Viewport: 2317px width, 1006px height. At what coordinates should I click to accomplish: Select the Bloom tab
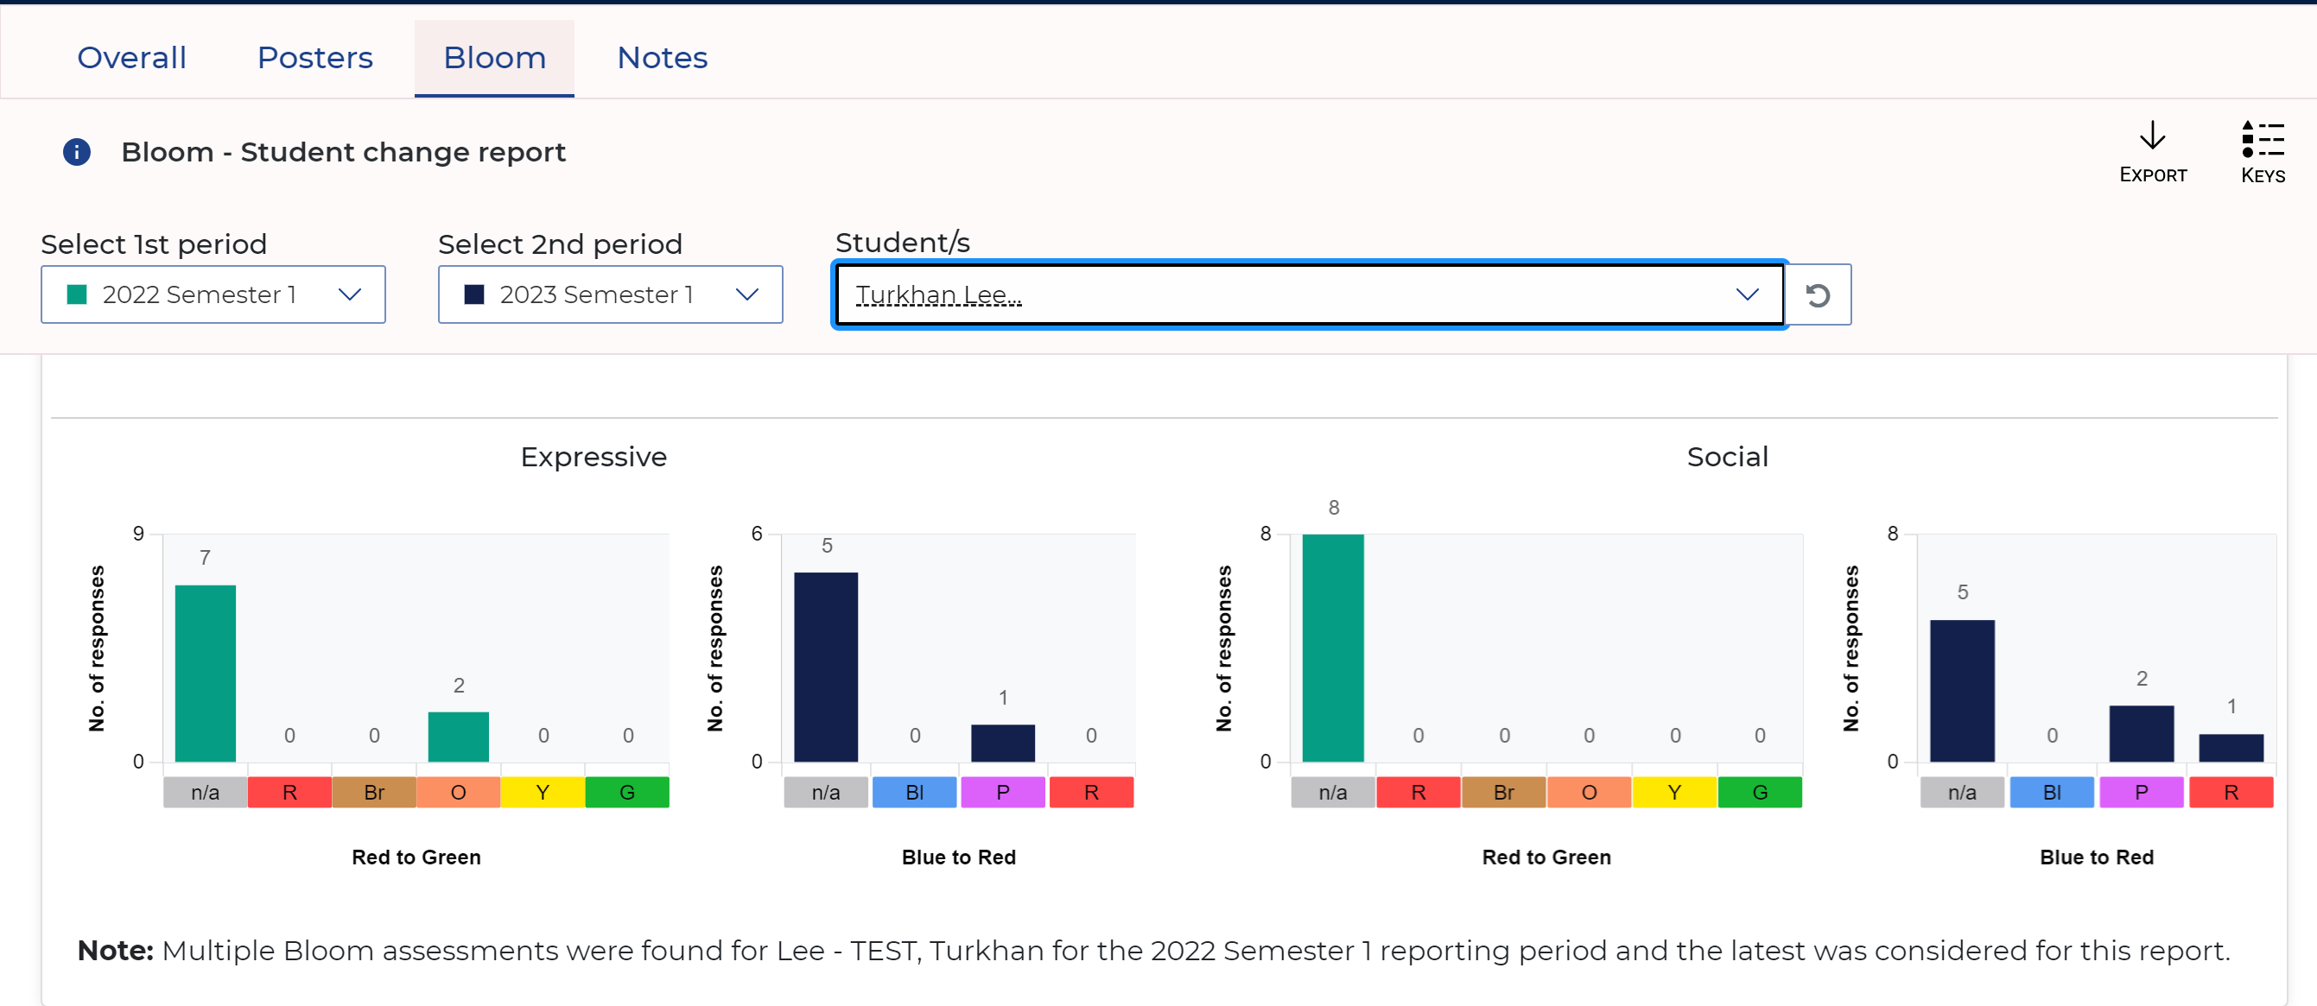click(494, 59)
